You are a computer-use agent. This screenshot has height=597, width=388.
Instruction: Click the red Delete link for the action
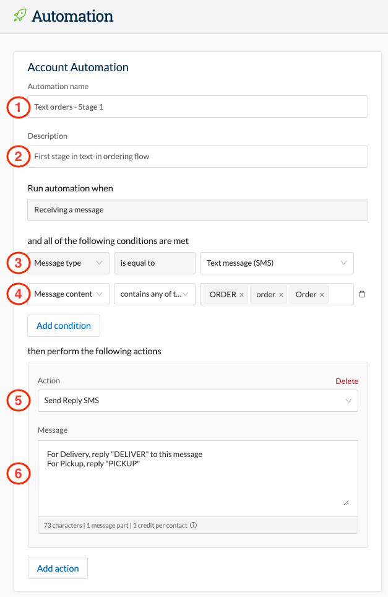point(347,381)
